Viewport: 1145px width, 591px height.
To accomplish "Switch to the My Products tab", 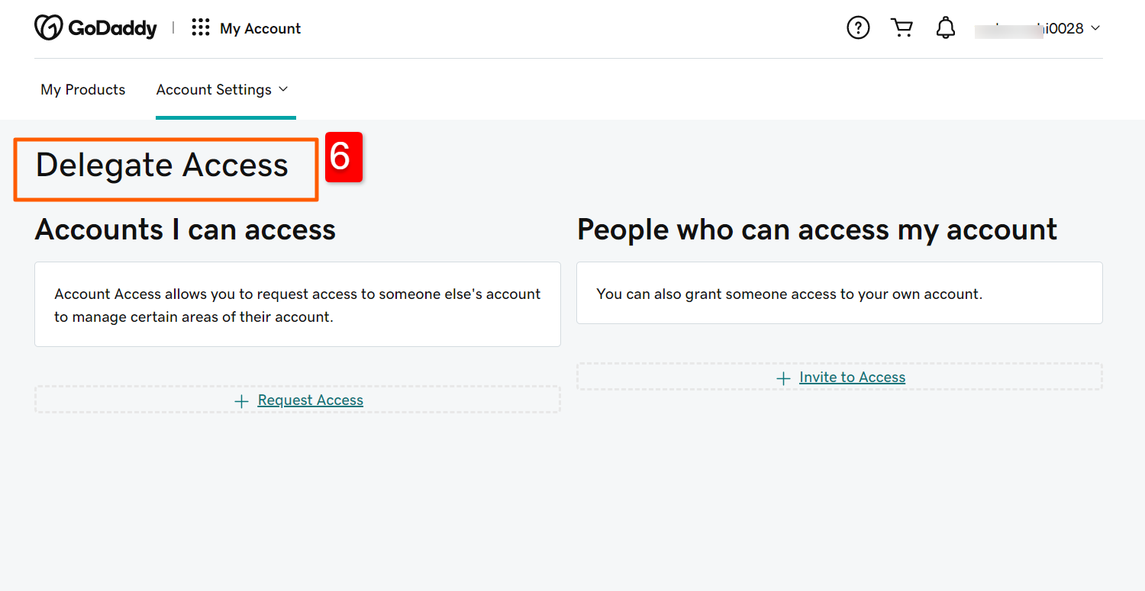I will (x=82, y=89).
